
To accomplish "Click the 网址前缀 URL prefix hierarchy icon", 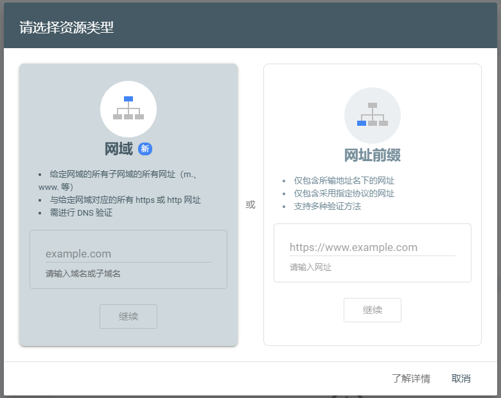I will coord(373,116).
